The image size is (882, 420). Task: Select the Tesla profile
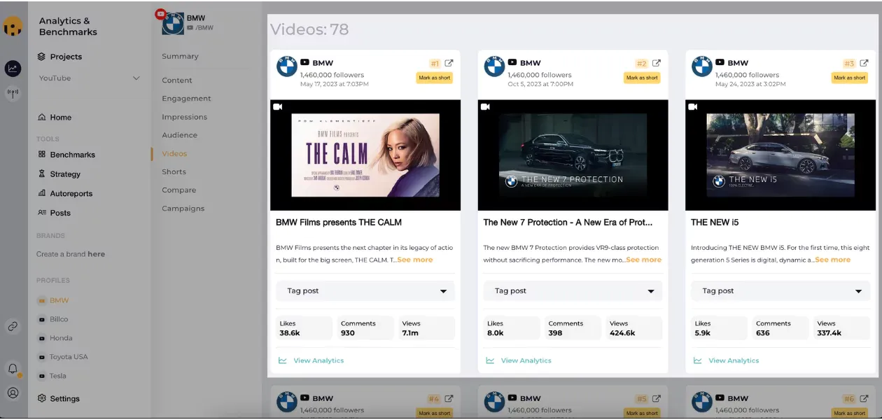(x=58, y=376)
